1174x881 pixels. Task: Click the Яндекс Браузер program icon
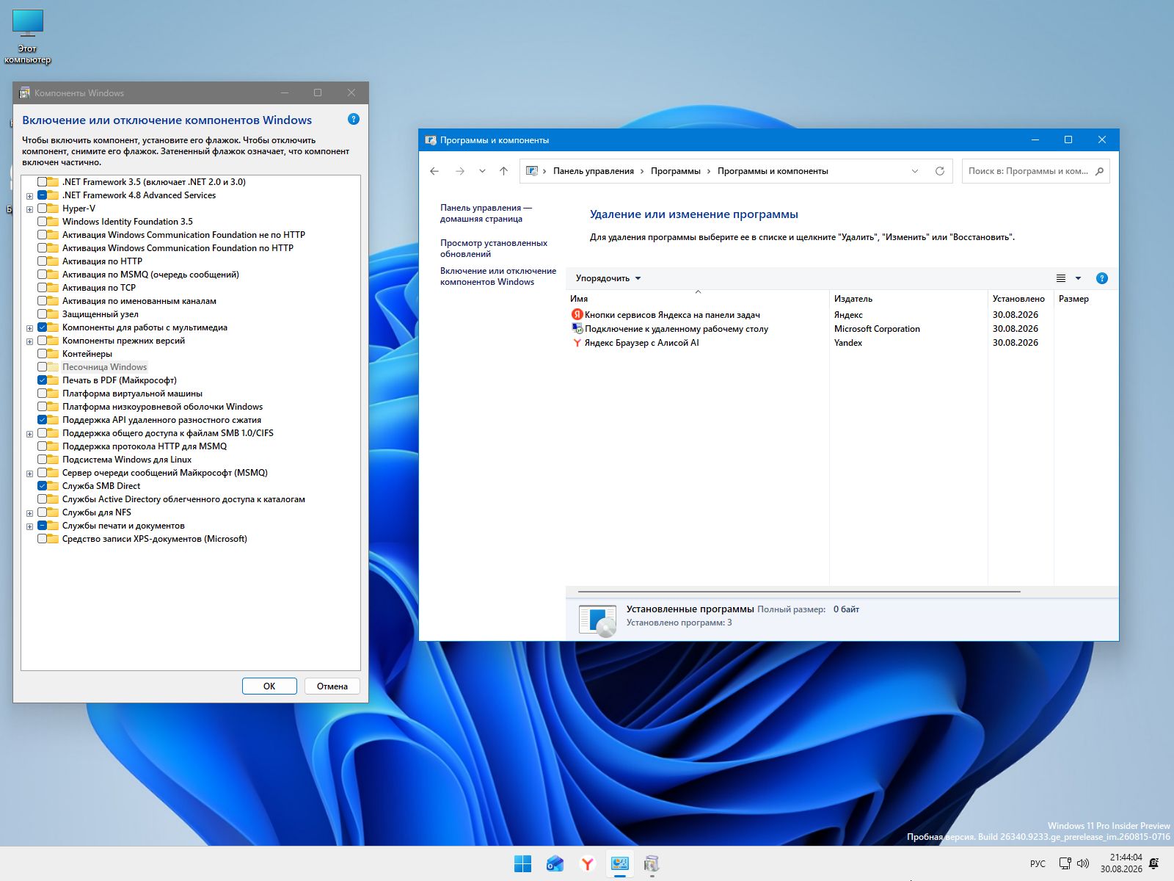(577, 343)
